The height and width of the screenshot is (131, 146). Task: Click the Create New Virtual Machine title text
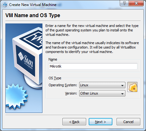tap(33, 5)
